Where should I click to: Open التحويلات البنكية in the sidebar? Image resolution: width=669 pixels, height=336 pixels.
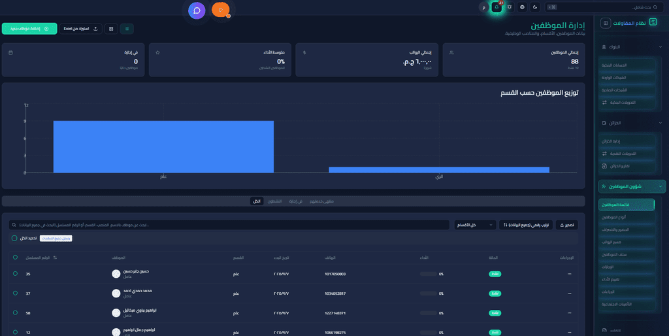(x=627, y=103)
